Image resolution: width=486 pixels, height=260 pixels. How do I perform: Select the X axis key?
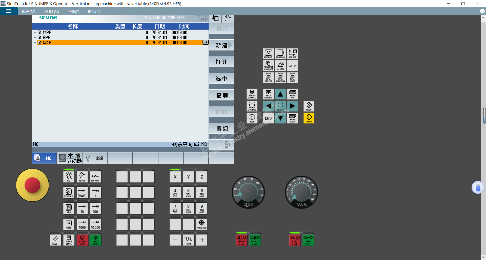click(x=175, y=177)
